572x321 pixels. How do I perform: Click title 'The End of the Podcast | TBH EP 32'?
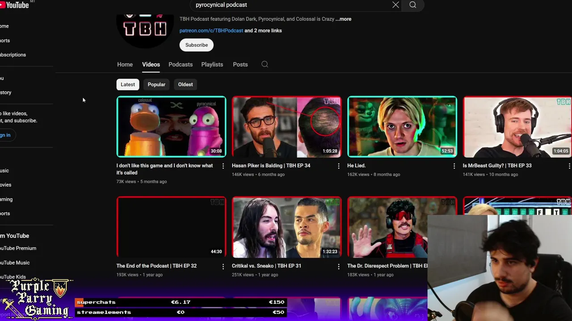pyautogui.click(x=156, y=266)
